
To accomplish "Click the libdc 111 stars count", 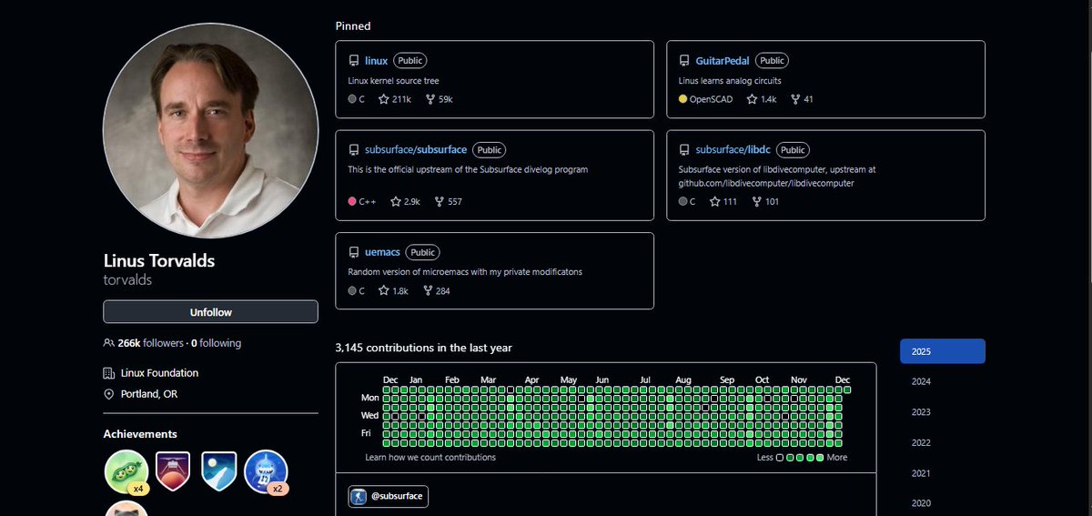I will (723, 201).
